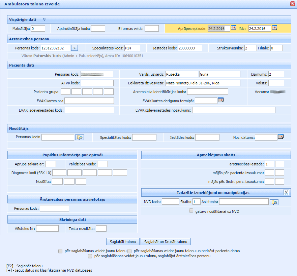This screenshot has height=276, width=297.
Task: Select the Vēstules Nr input field
Action: coord(47,229)
